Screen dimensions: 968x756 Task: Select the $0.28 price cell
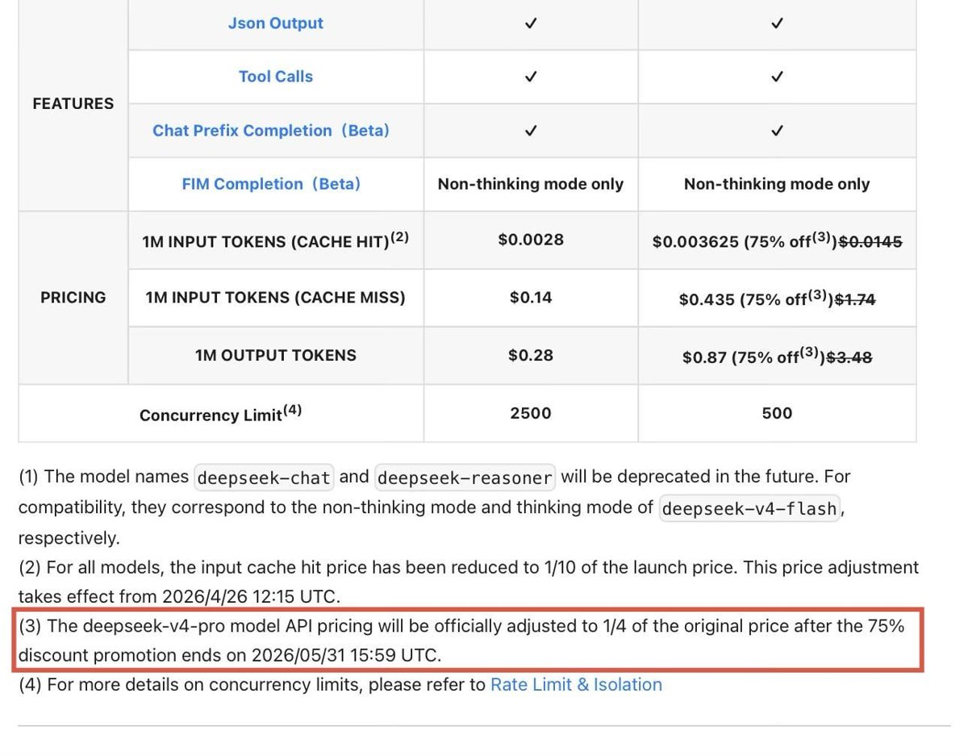(531, 356)
